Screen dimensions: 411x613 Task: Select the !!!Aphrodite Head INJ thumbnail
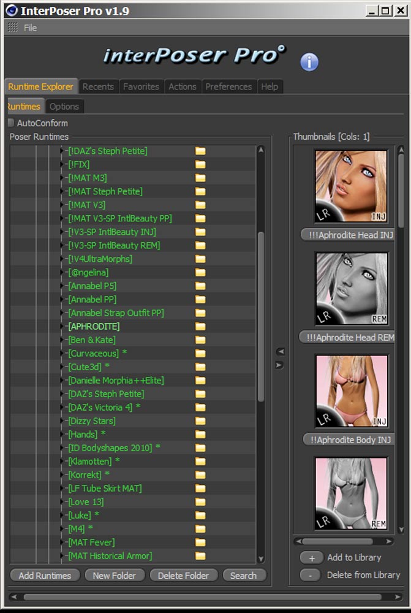[x=351, y=186]
